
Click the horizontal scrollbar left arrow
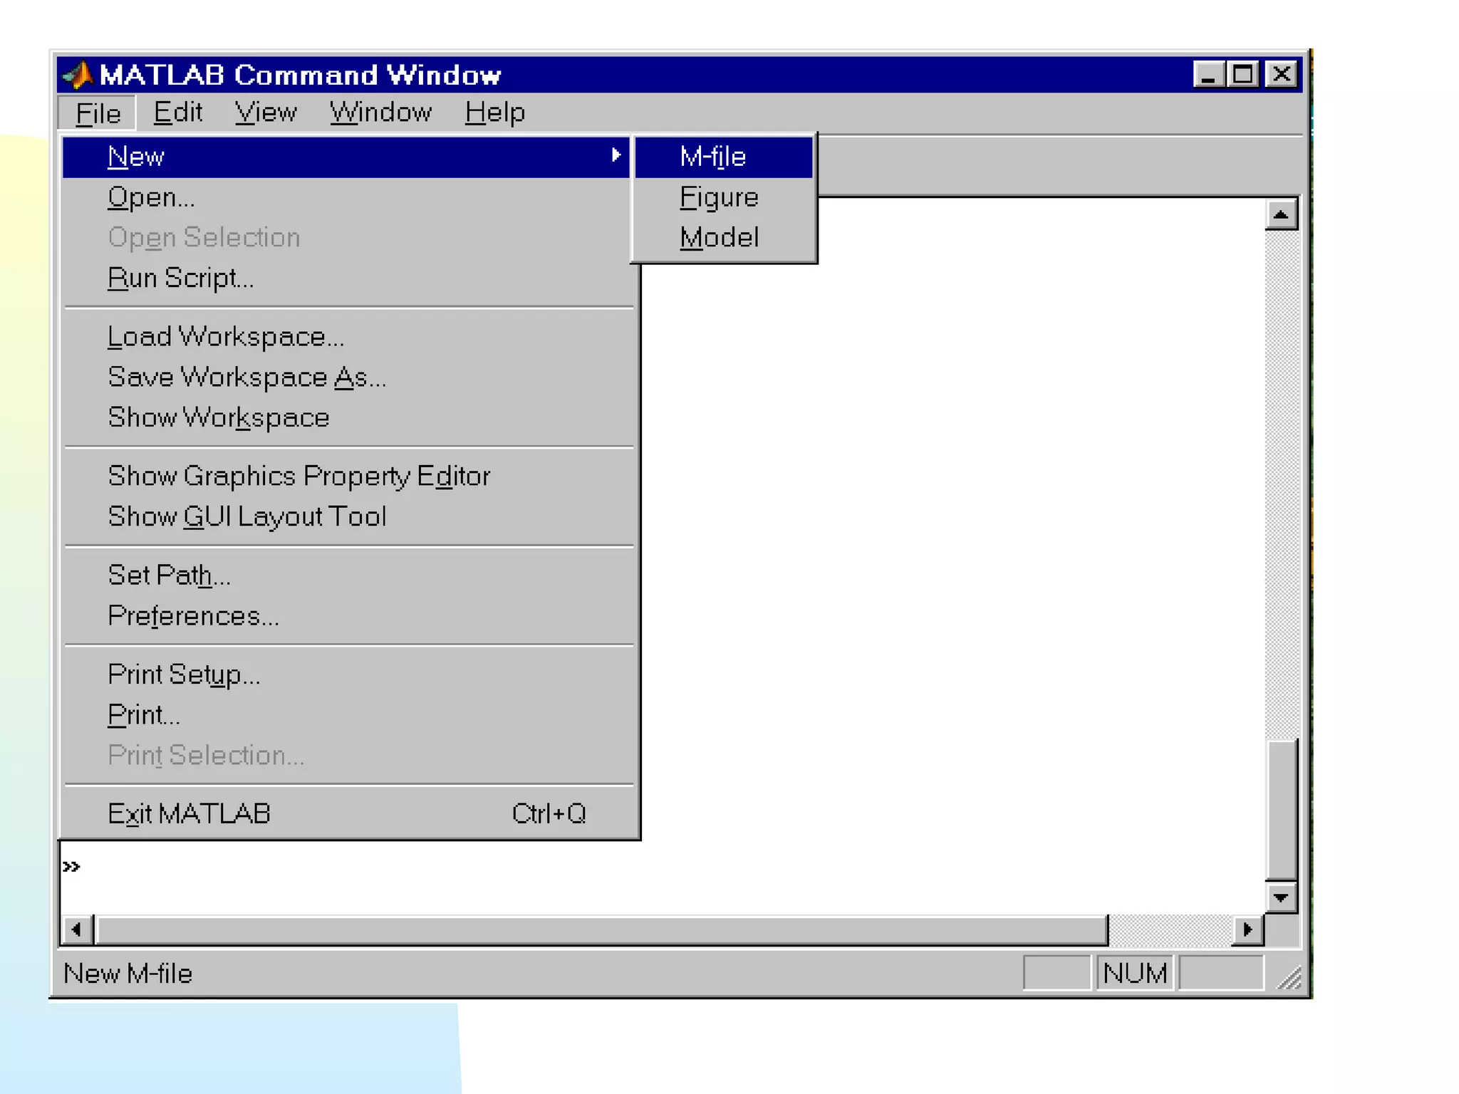(76, 929)
